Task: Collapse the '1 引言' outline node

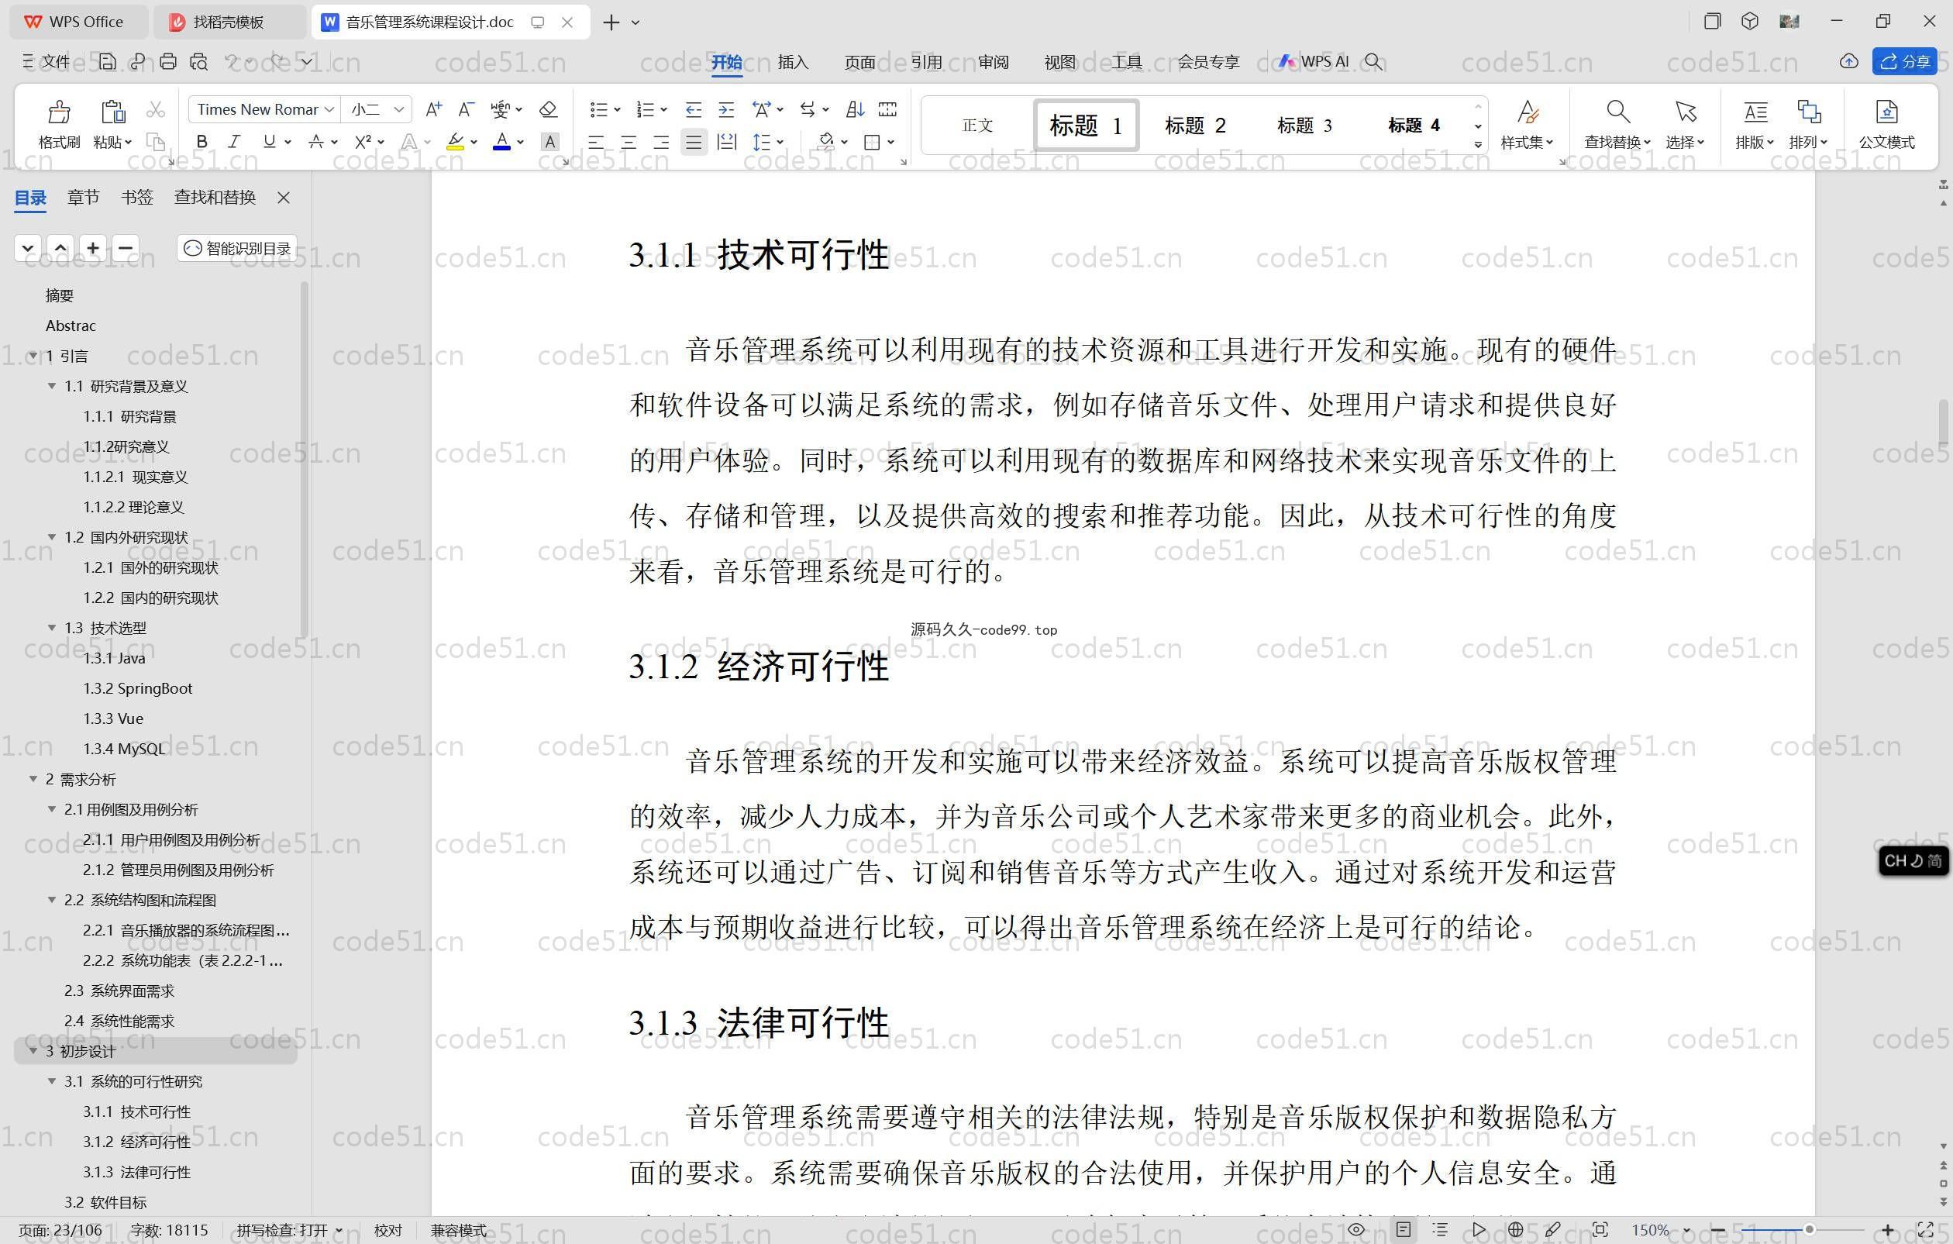Action: [x=33, y=356]
